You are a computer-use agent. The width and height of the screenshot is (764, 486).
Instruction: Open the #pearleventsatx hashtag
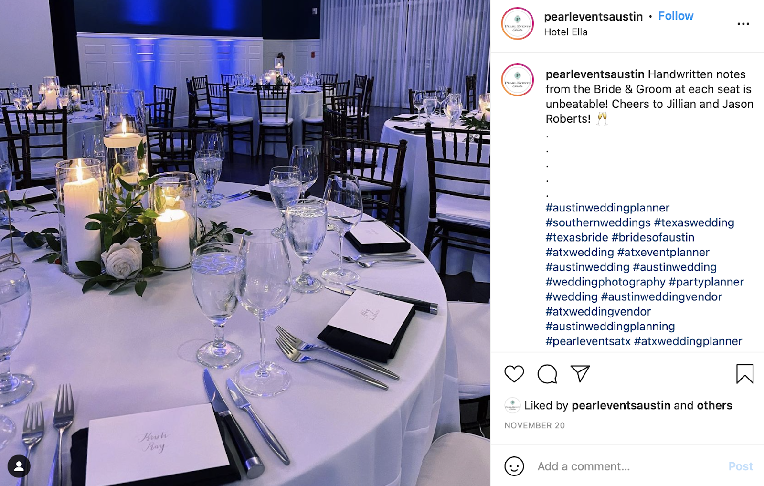pos(588,341)
